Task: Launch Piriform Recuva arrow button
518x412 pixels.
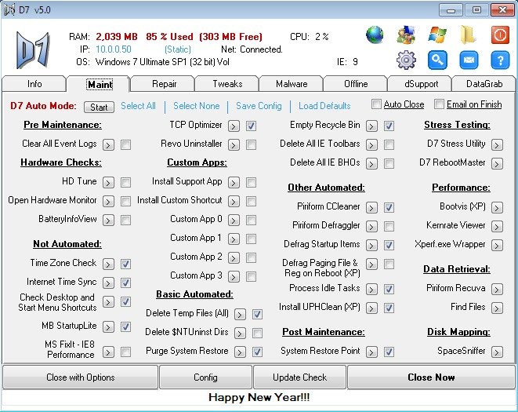Action: 497,290
